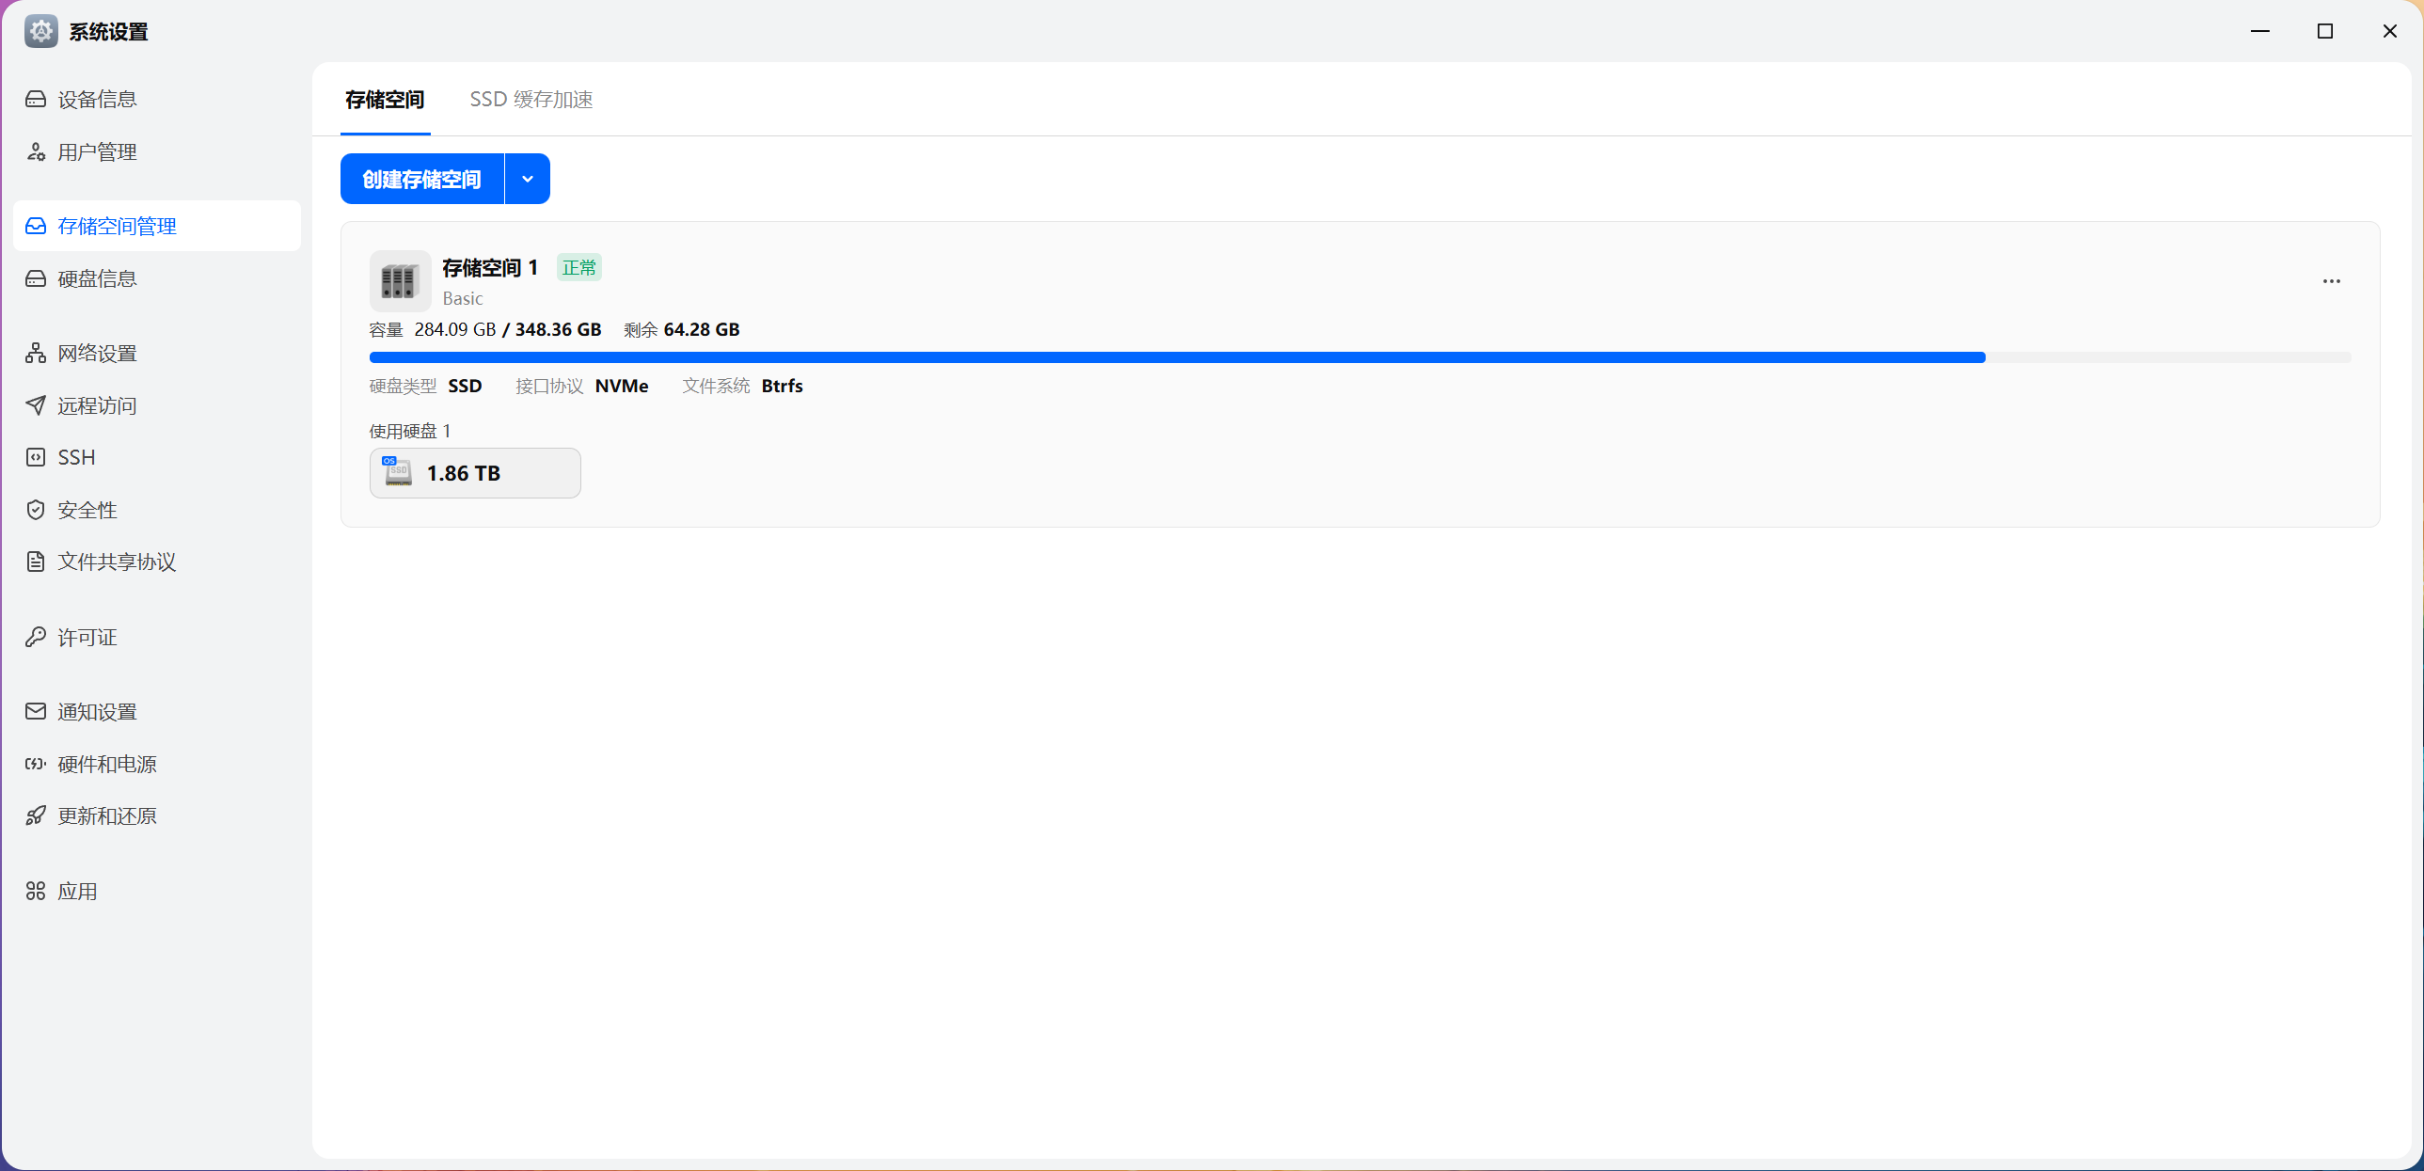Screen dimensions: 2424x1171
Task: Click the 存储空间 1 drive stack icon
Action: (x=399, y=281)
